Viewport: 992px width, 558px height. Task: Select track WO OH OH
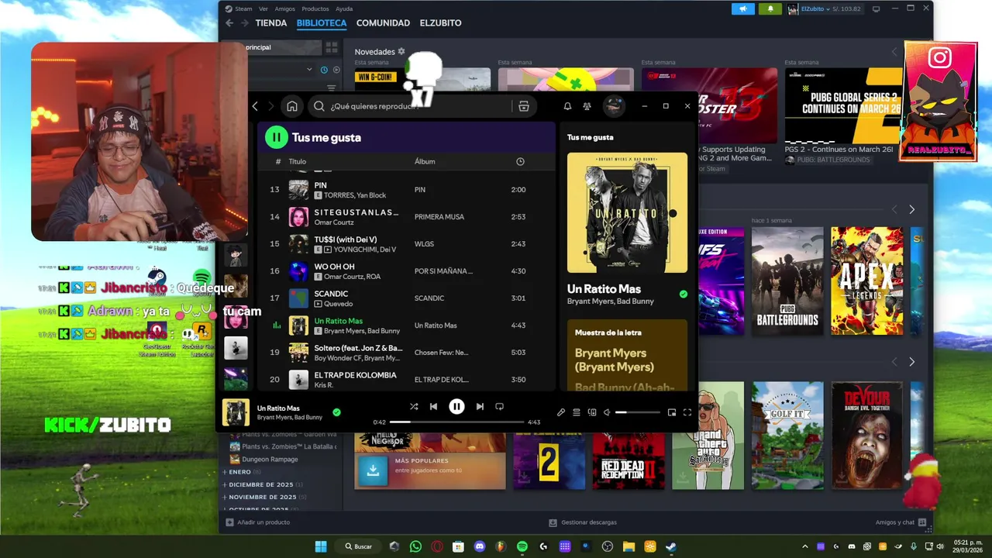[407, 271]
